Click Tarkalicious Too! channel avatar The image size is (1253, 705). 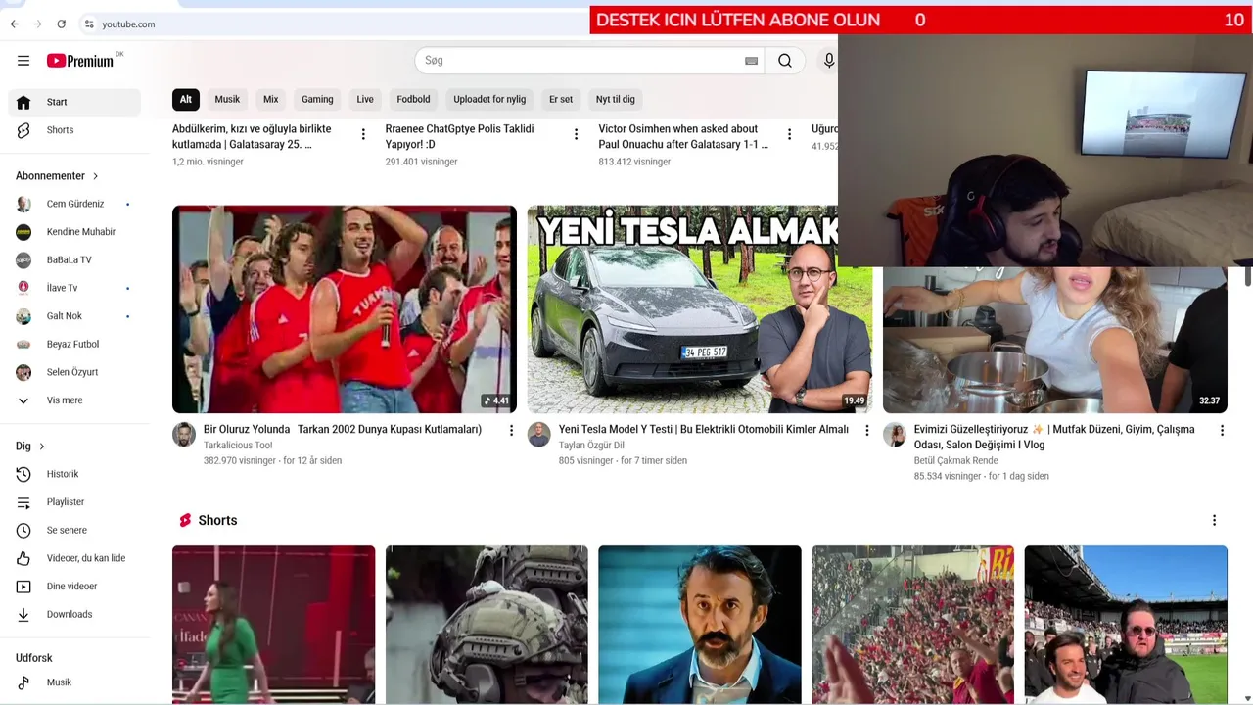(x=184, y=435)
